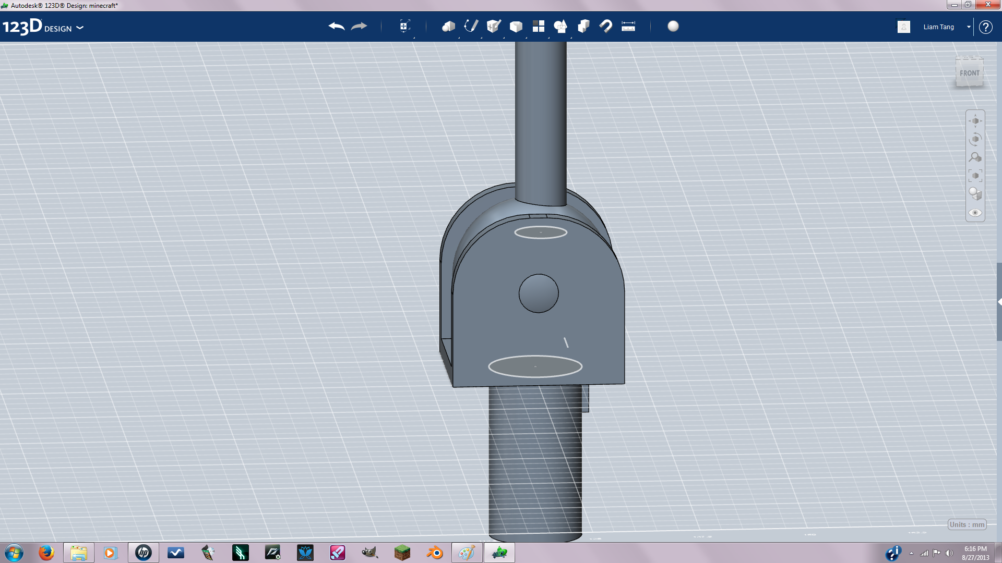The height and width of the screenshot is (563, 1002).
Task: Select the Orbit navigation tool
Action: (x=975, y=139)
